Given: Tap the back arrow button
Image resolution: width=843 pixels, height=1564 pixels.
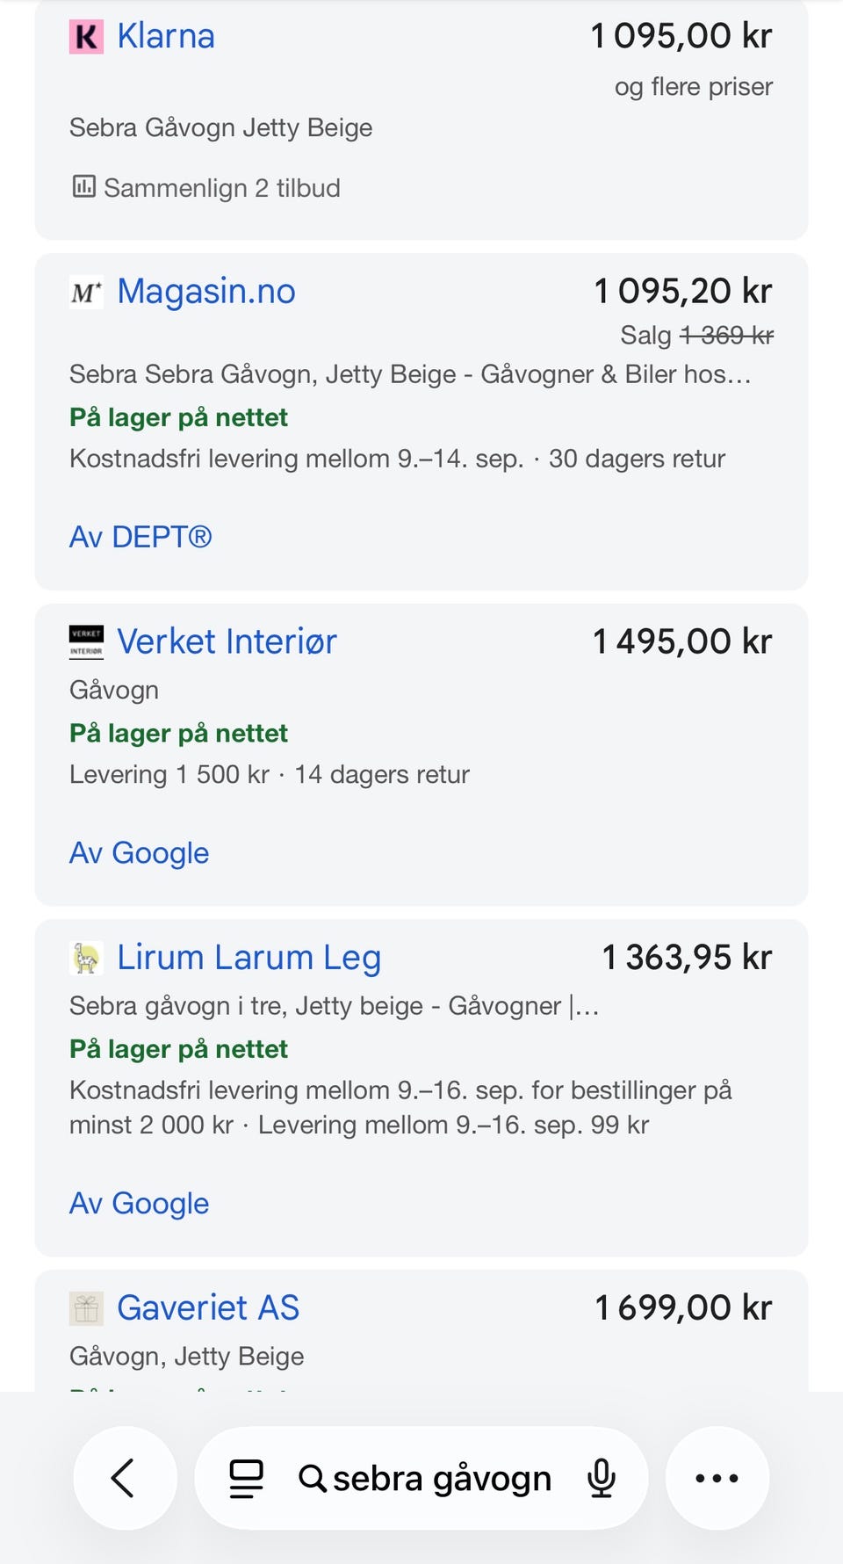Looking at the screenshot, I should click(x=125, y=1478).
